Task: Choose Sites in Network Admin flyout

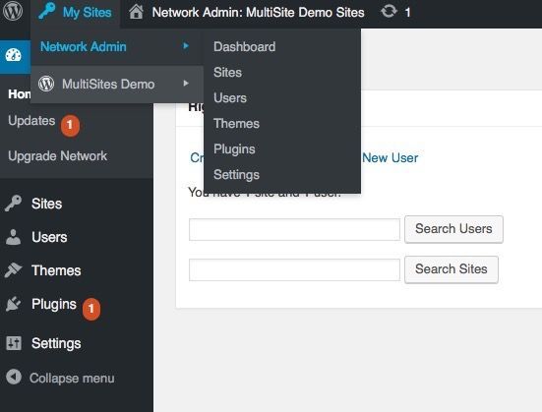Action: pos(227,72)
